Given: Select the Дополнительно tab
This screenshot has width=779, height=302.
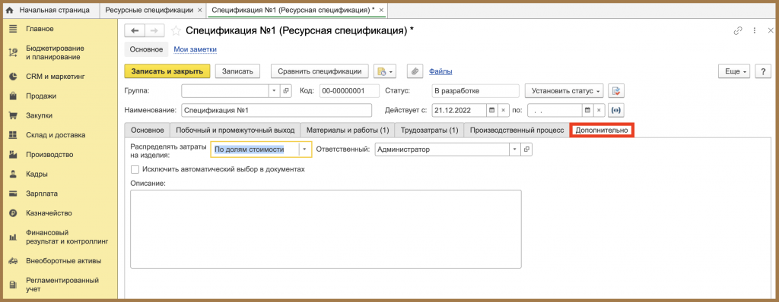Looking at the screenshot, I should (x=603, y=130).
